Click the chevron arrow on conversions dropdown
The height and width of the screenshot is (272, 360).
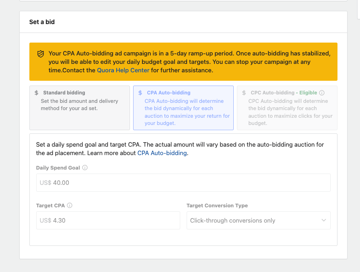324,220
